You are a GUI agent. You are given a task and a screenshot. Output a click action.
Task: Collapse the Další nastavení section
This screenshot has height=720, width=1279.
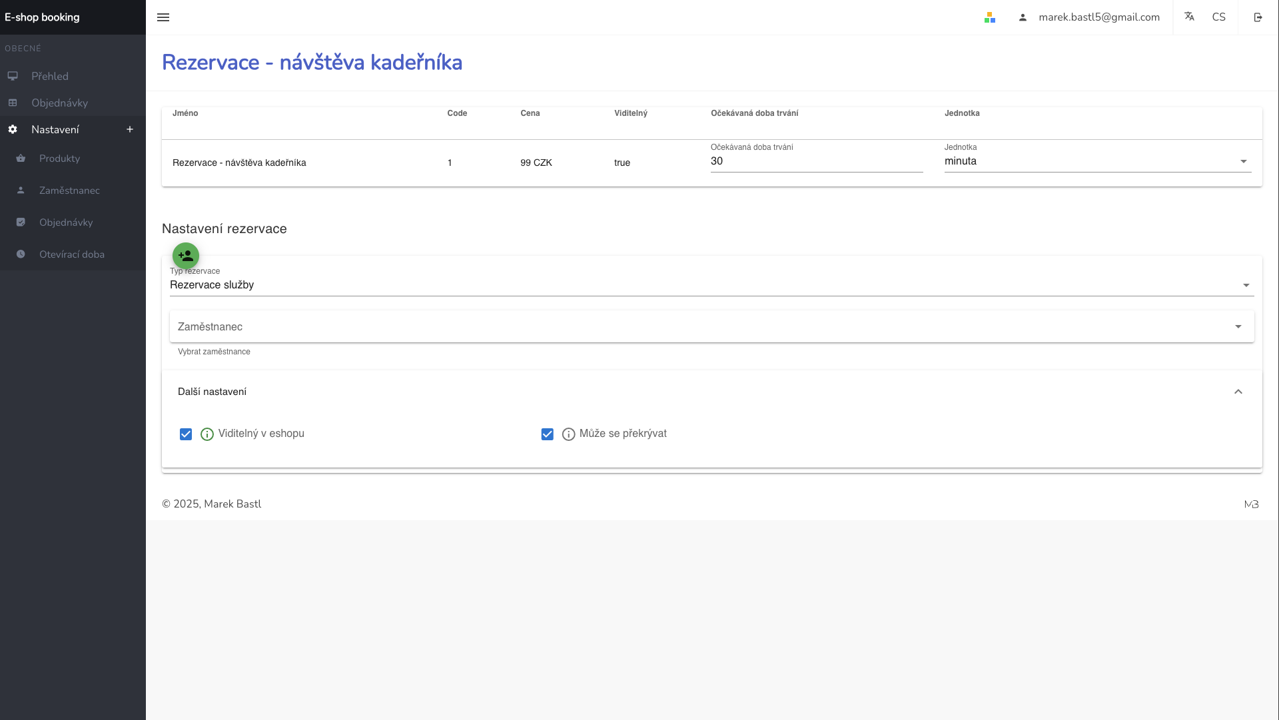(1238, 392)
